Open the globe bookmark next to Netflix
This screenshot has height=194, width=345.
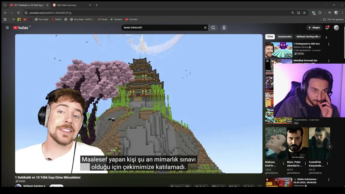[66, 19]
